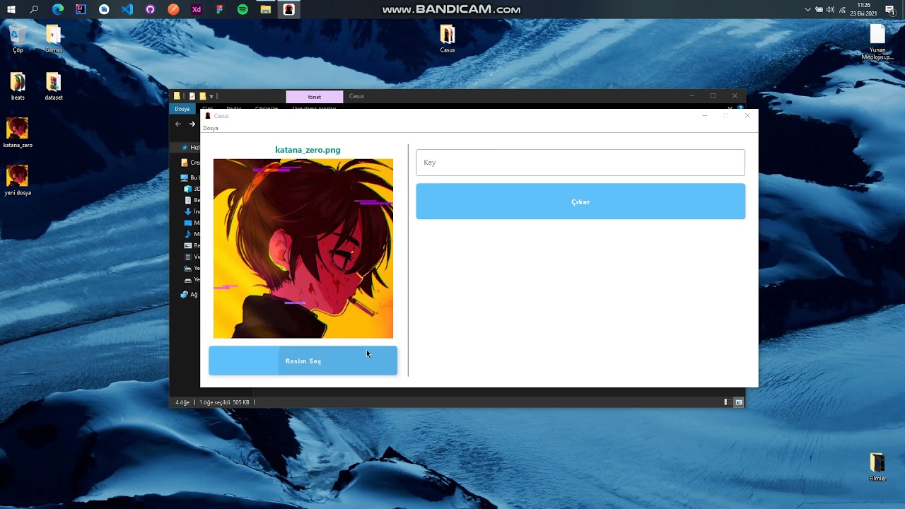Switch Explorer to large icons view
The width and height of the screenshot is (905, 509).
[x=739, y=402]
